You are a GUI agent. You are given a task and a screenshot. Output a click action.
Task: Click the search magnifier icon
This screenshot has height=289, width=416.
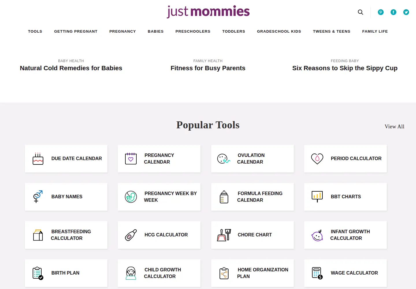tap(361, 12)
